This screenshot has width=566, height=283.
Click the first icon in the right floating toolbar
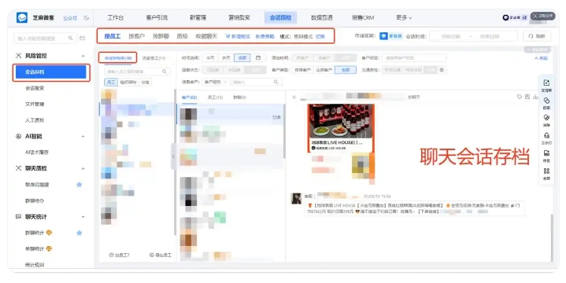pos(546,83)
